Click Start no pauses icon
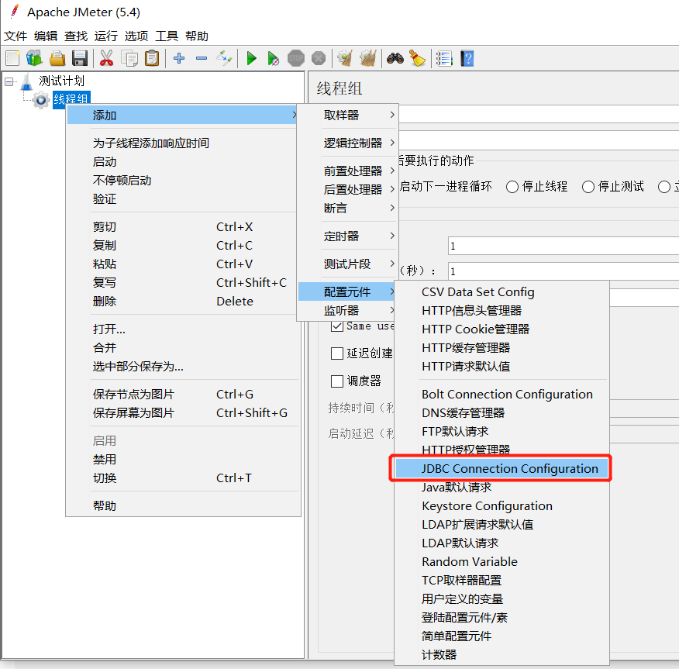The image size is (679, 669). click(274, 58)
